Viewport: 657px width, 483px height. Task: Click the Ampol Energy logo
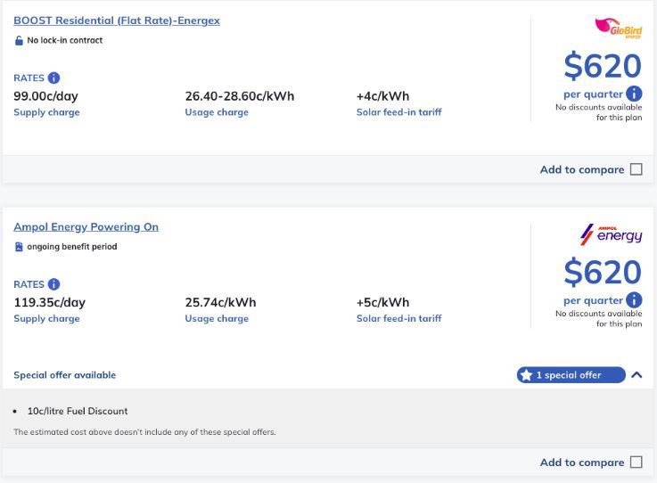611,234
